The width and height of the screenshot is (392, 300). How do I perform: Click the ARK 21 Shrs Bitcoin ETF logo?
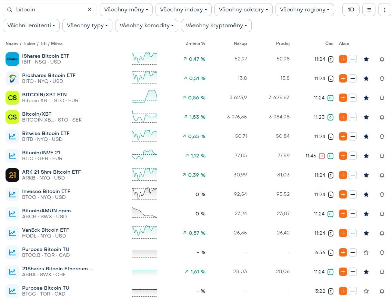12,175
